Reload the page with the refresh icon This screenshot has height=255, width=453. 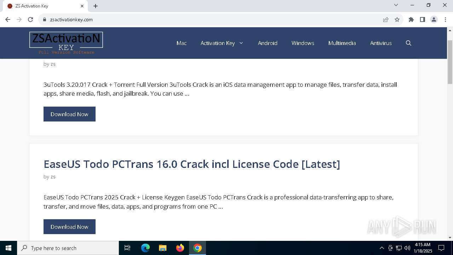click(30, 19)
